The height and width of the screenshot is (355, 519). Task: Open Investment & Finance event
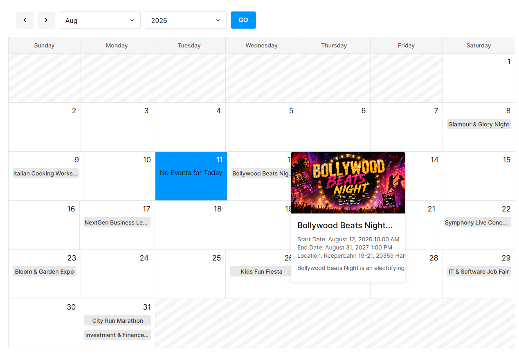(118, 335)
